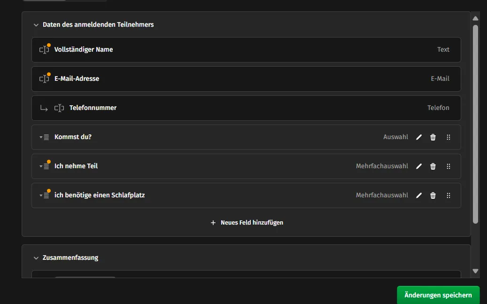Select the 'Kommst du?' row label
The height and width of the screenshot is (304, 487).
point(73,137)
